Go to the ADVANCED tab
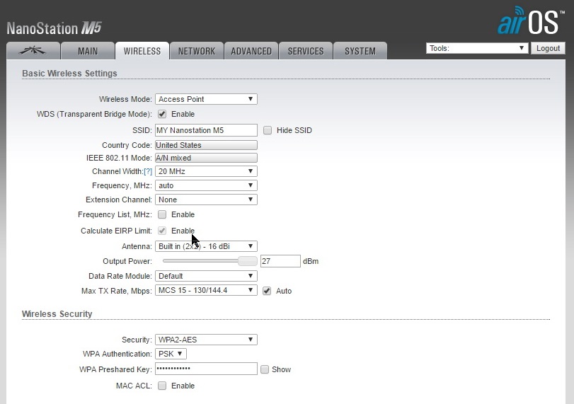This screenshot has width=574, height=404. tap(251, 50)
